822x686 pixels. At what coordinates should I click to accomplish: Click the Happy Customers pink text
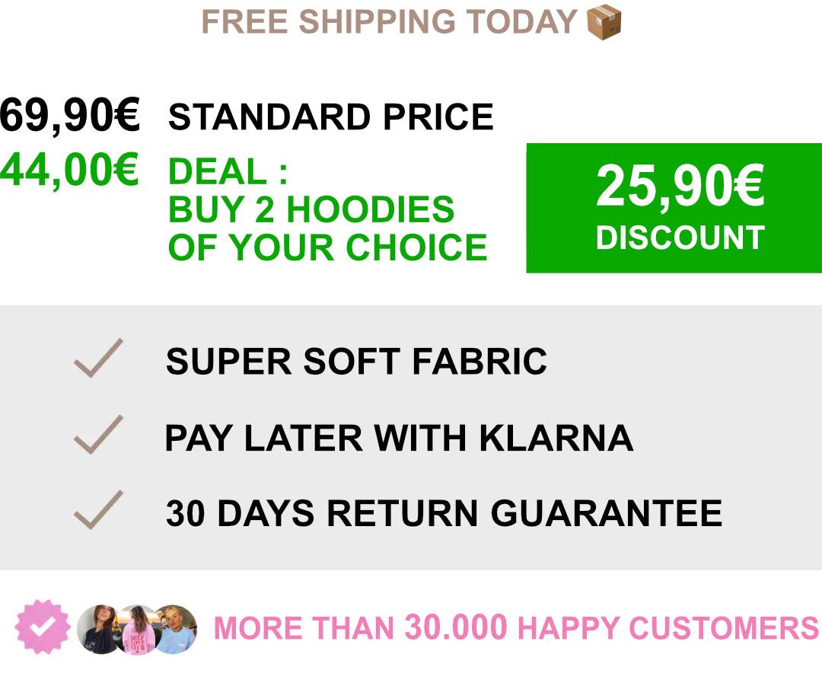click(x=667, y=629)
